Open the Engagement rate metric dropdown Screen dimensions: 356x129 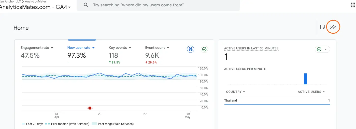coord(37,48)
